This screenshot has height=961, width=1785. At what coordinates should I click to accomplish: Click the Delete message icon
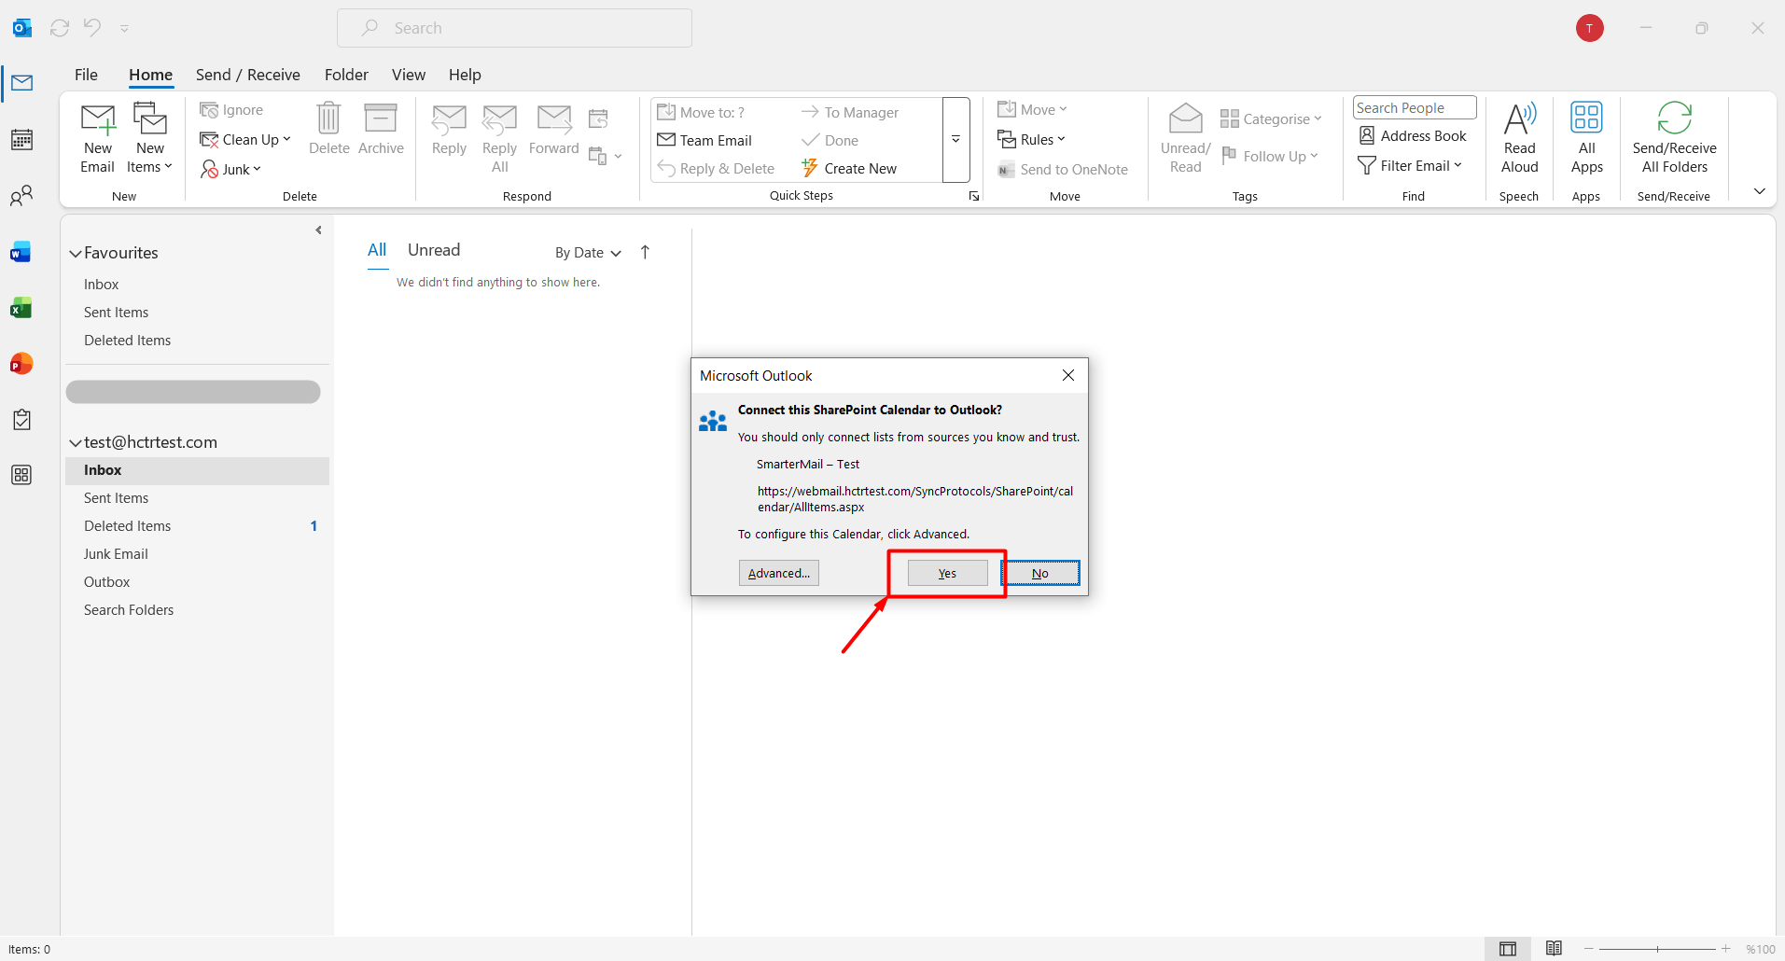[x=328, y=129]
